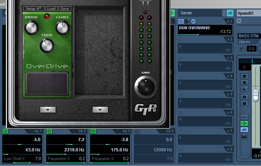Image resolution: width=261 pixels, height=166 pixels.
Task: Expand send s 6 destination arrow
Action: 180,120
